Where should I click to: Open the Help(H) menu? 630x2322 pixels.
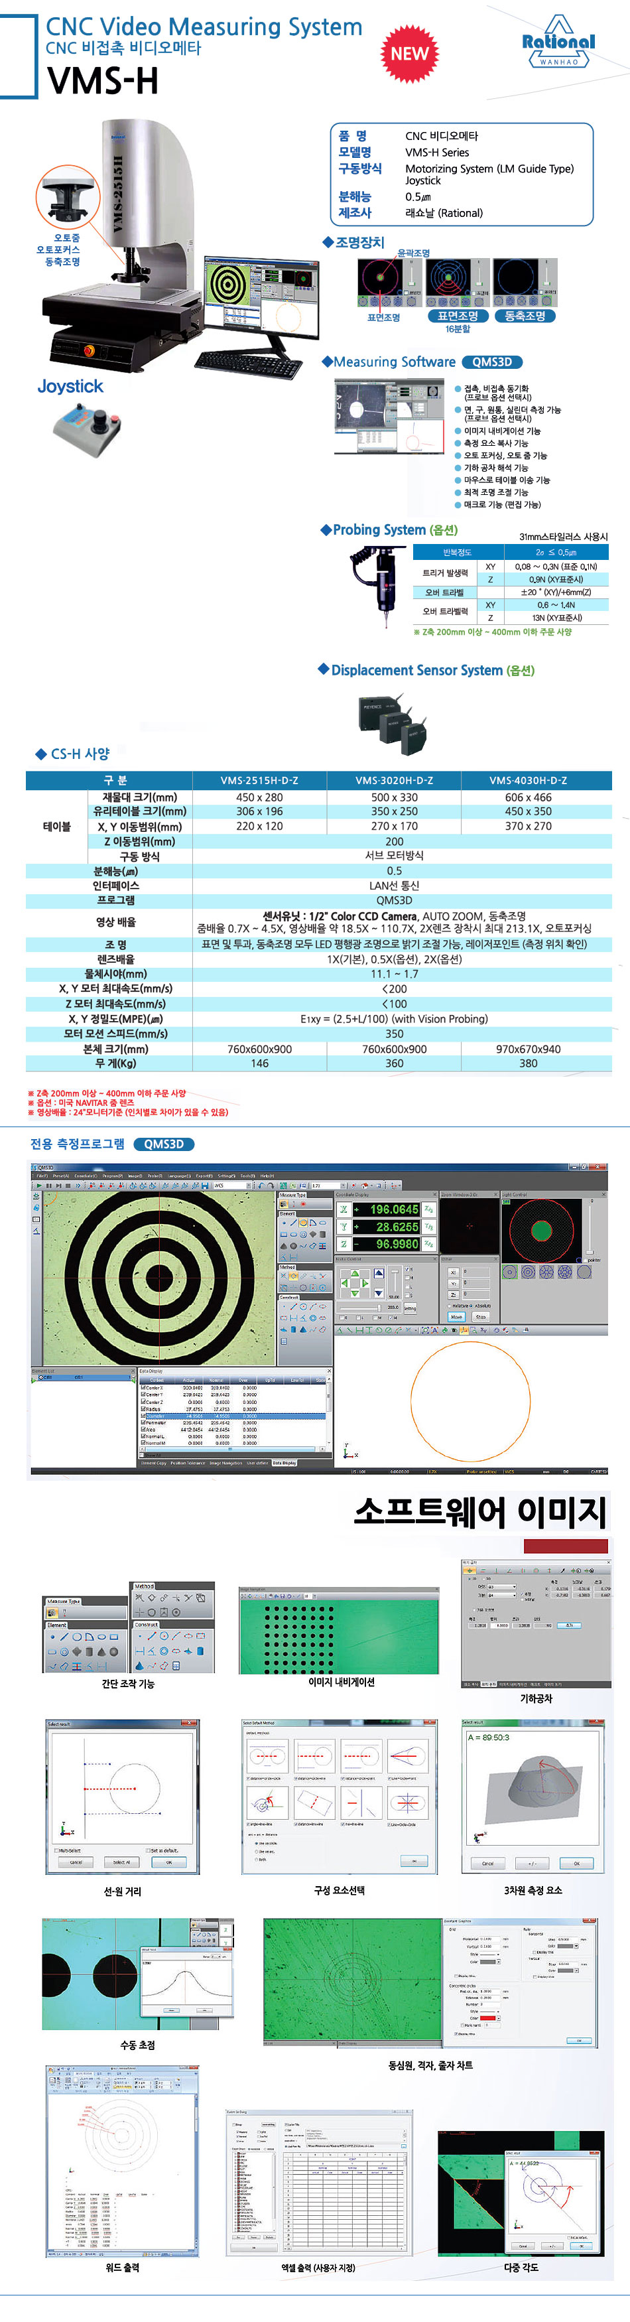point(267,1176)
